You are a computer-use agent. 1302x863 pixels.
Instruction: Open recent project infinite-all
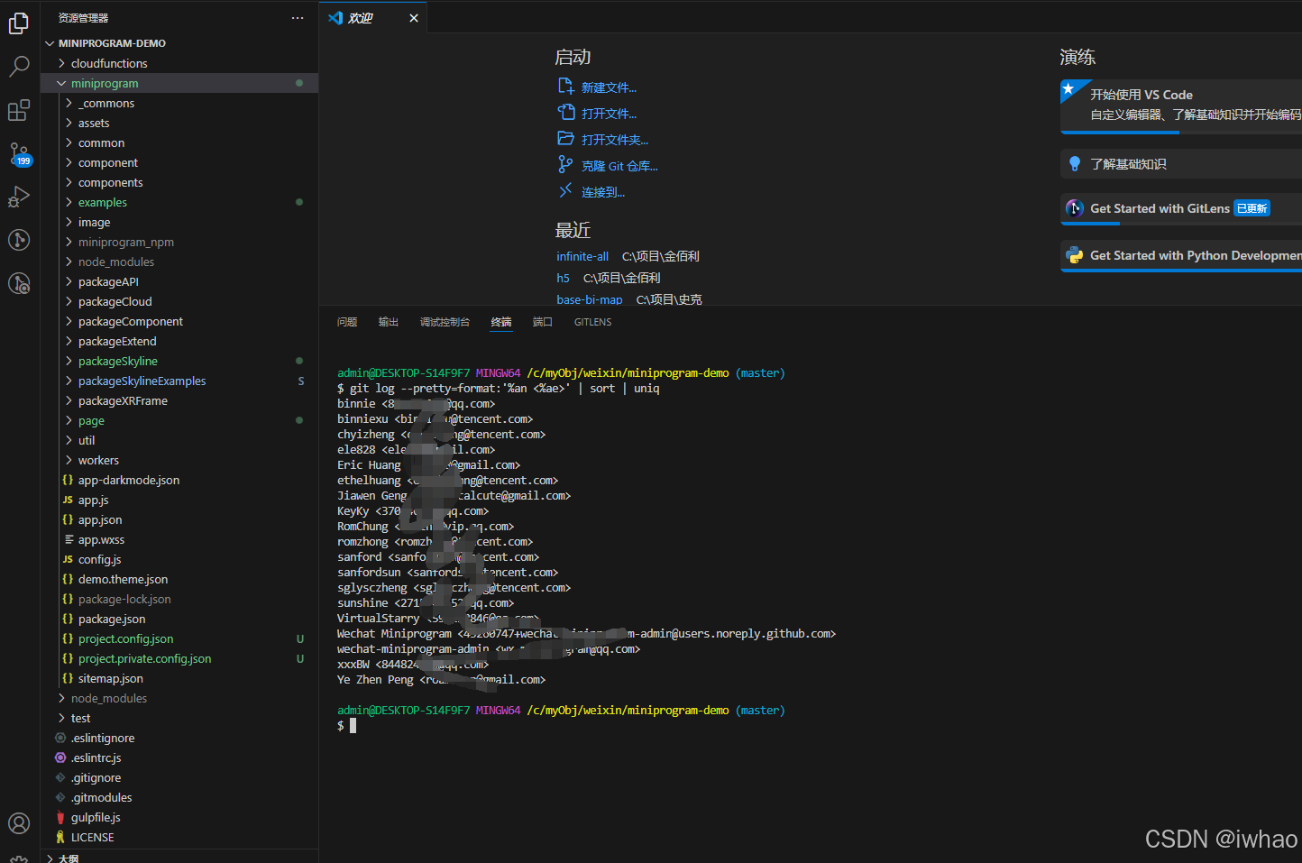[x=582, y=256]
